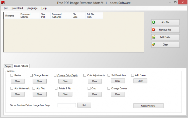Click the Clear button under Resize
The height and width of the screenshot is (118, 188).
point(18,81)
